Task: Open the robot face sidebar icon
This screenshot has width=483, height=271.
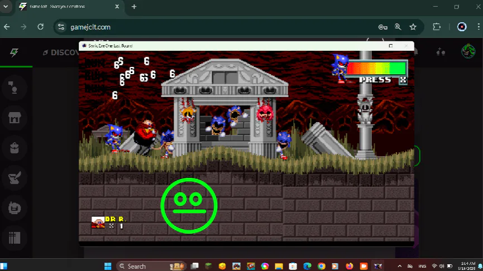Action: (x=14, y=208)
